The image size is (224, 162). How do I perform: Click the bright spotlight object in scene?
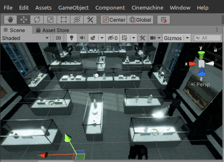tap(158, 115)
